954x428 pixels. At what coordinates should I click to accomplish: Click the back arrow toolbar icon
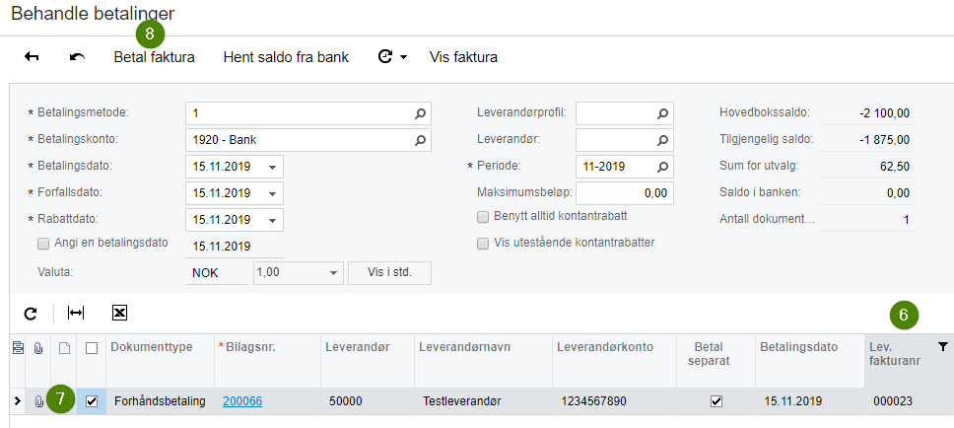(x=32, y=57)
